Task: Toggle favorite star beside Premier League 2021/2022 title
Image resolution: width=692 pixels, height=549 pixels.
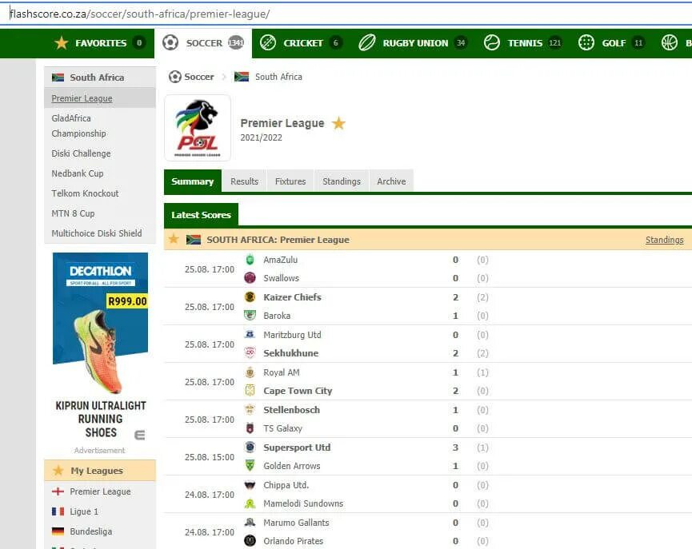Action: (338, 123)
